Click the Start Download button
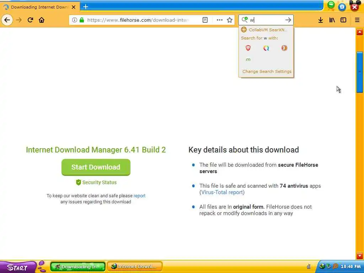364x273 pixels. pyautogui.click(x=96, y=167)
